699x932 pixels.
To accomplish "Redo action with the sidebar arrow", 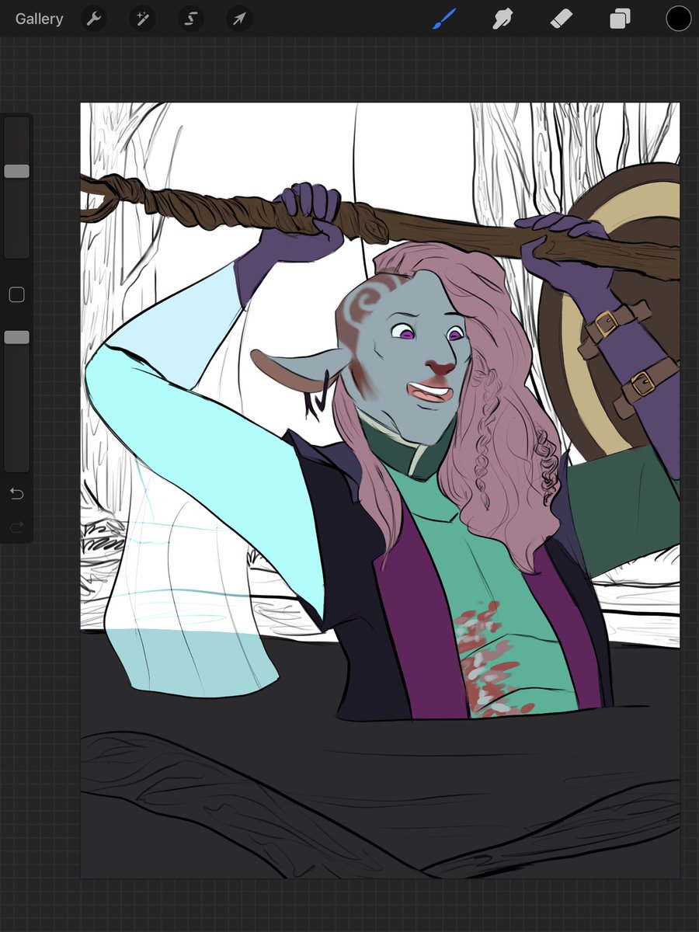I will click(x=16, y=527).
